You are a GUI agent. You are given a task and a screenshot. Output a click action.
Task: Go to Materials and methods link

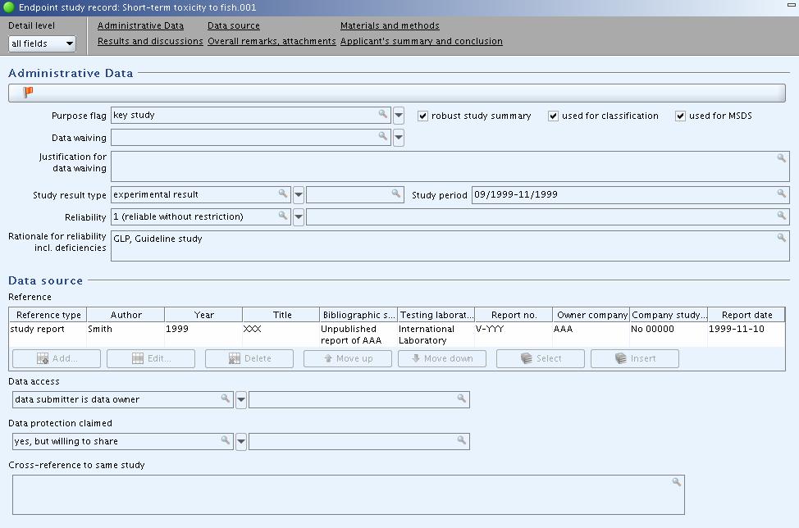pos(390,25)
